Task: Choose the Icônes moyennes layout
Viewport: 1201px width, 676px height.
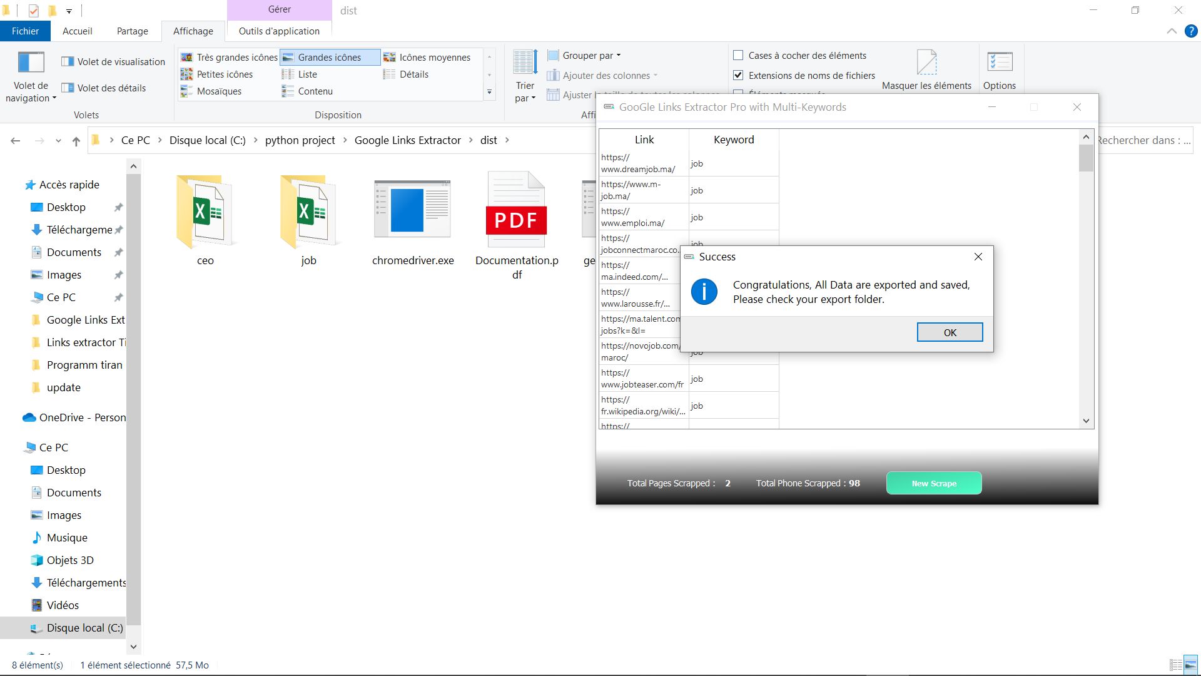Action: (x=427, y=57)
